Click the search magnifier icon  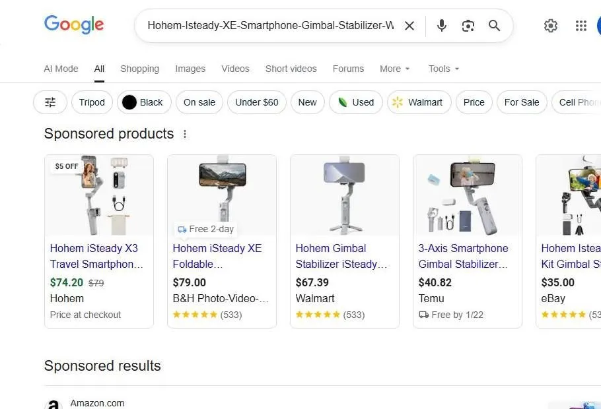click(x=494, y=26)
